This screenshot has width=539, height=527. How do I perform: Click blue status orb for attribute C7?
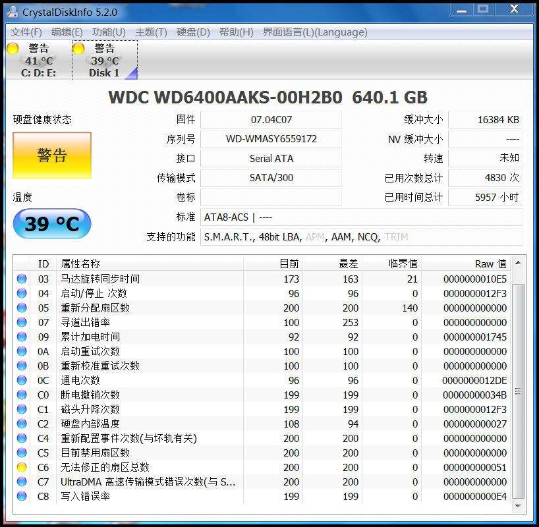coord(22,482)
